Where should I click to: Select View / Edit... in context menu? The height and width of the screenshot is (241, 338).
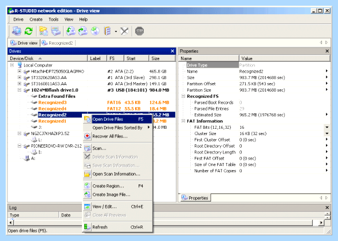(x=117, y=207)
